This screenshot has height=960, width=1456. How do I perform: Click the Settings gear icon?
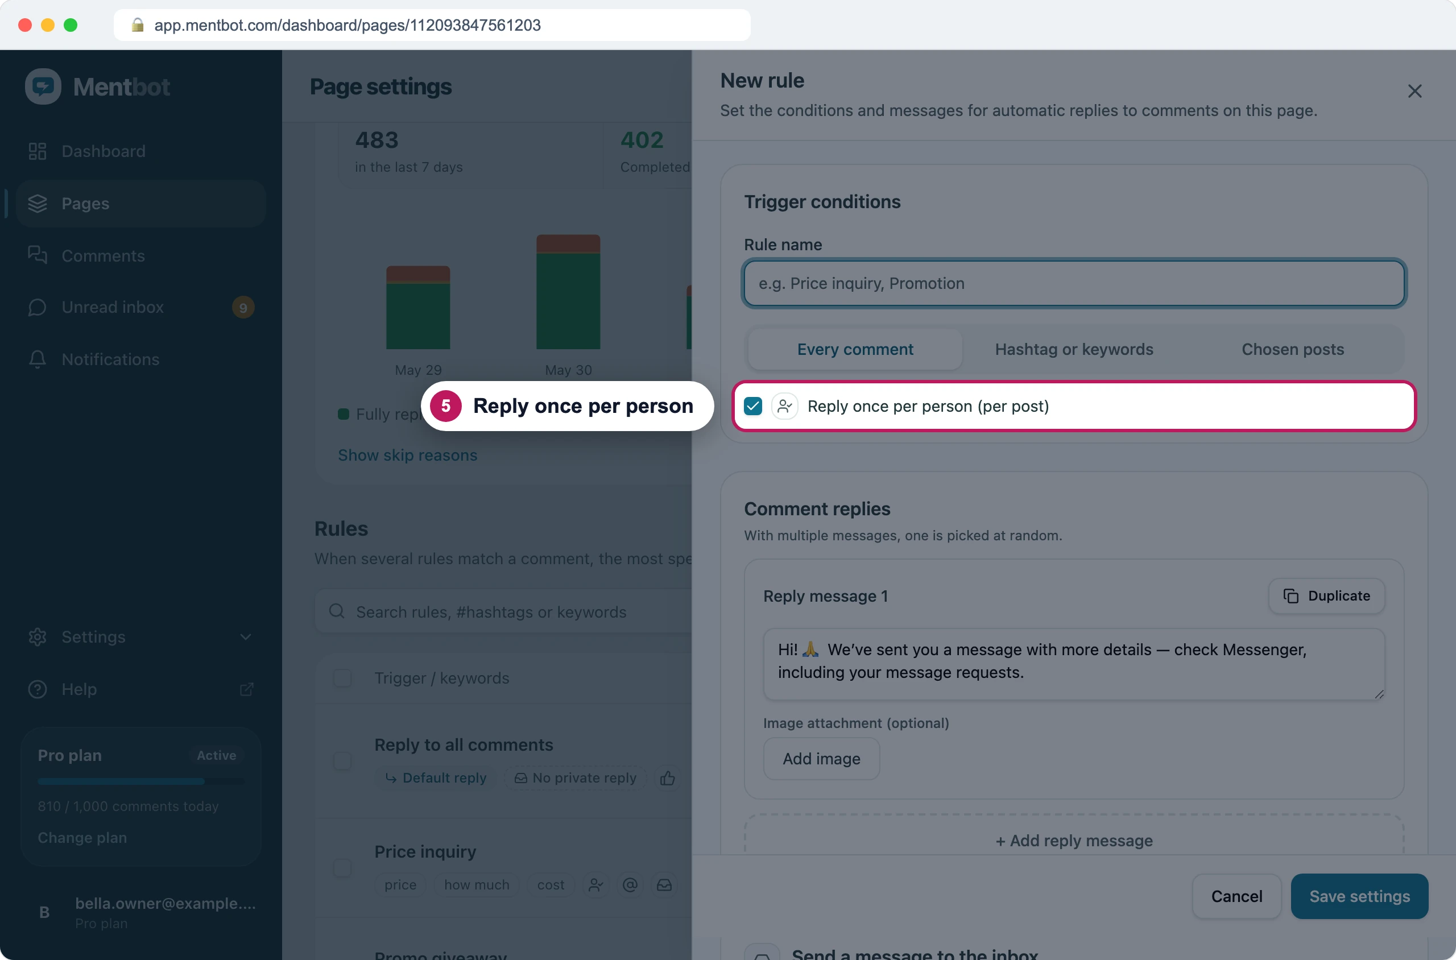coord(38,637)
